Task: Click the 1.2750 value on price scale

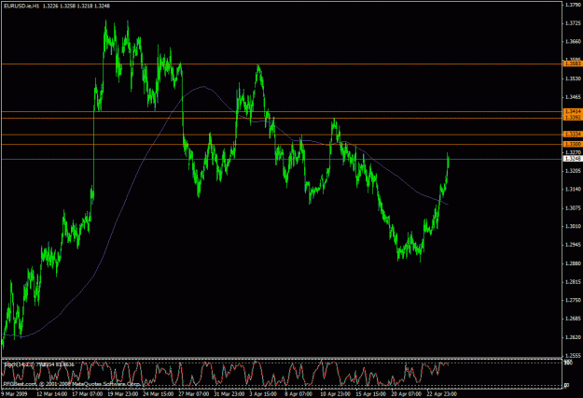Action: point(573,300)
